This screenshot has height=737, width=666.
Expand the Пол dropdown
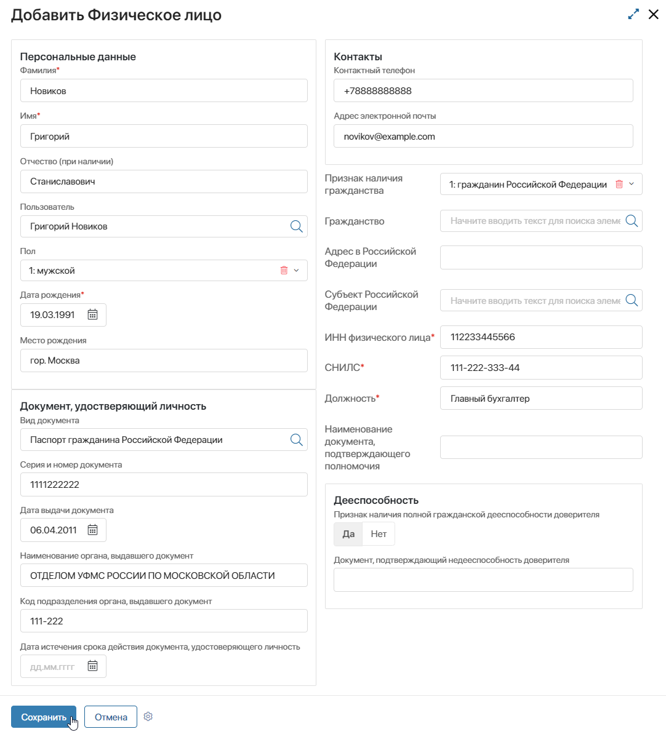(x=297, y=271)
